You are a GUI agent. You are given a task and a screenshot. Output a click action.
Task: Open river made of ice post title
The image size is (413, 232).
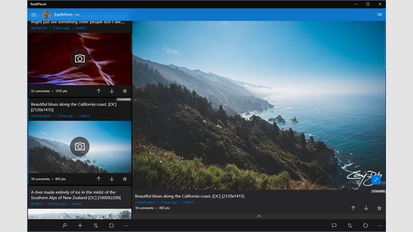tap(76, 195)
